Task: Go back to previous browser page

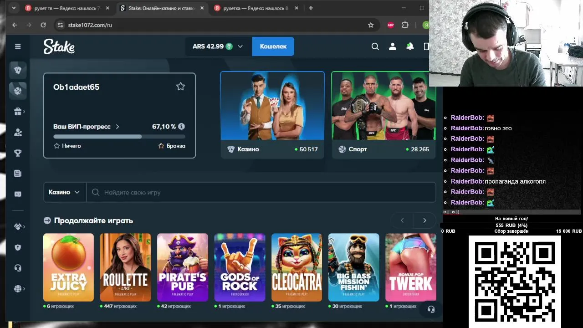Action: click(15, 25)
